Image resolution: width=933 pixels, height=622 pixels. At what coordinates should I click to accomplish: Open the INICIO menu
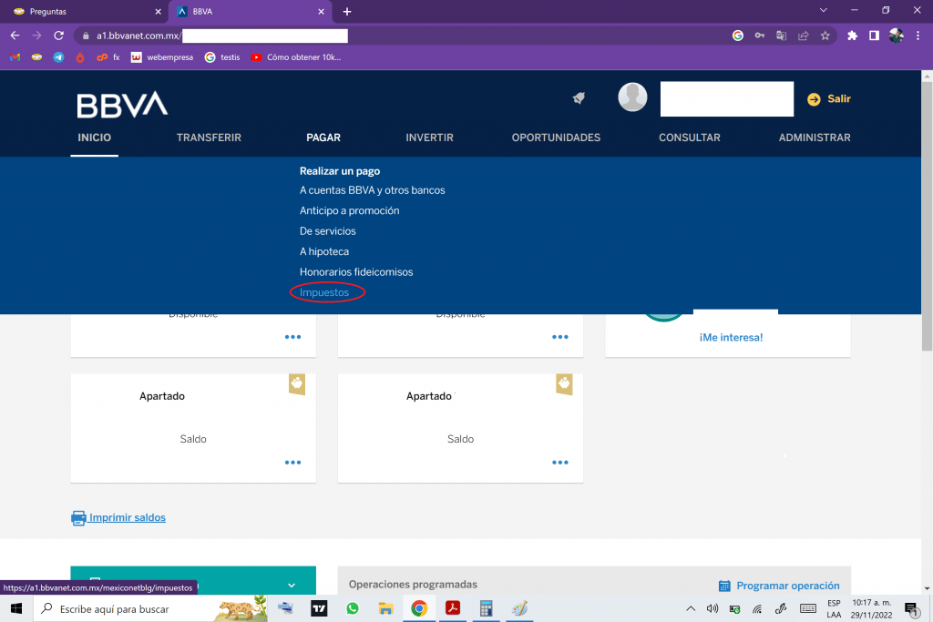point(94,138)
